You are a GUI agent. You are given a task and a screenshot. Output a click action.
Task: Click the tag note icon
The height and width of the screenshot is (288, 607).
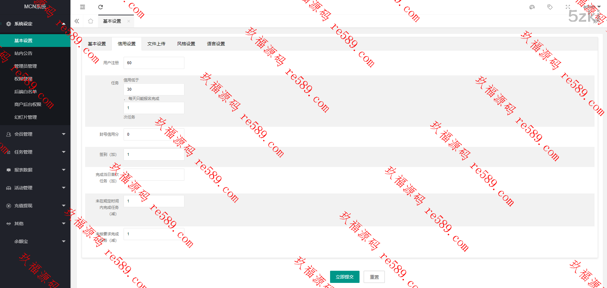pos(550,7)
